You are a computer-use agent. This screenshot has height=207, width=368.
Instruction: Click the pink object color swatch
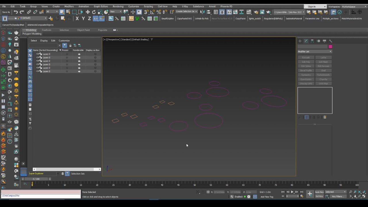pyautogui.click(x=330, y=46)
